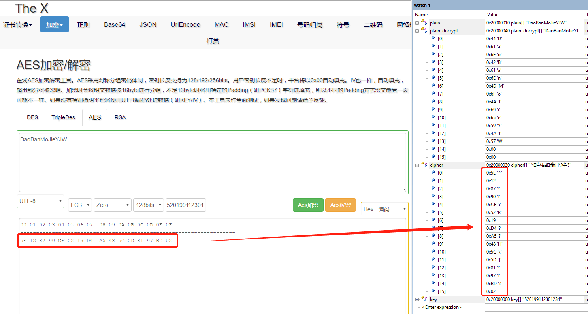Click the tag icon beside plain_decrypt[0]
Image resolution: width=588 pixels, height=314 pixels.
[433, 38]
